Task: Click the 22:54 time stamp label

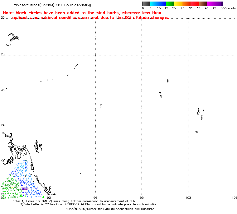Action: coord(25,189)
